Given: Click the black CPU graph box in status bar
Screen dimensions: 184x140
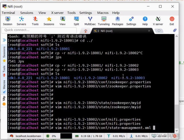Looking at the screenshot, I should point(66,136).
